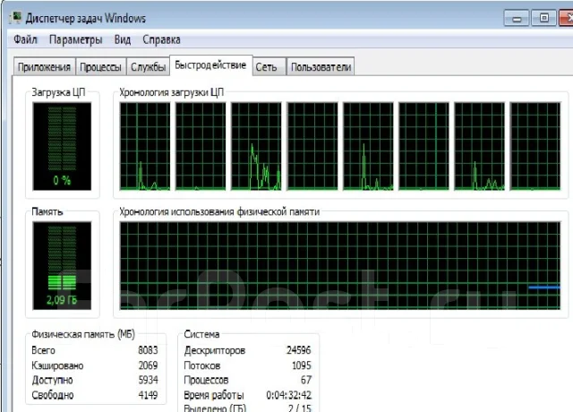Viewport: 573px width, 412px height.
Task: Click the physical memory usage history graph
Action: tap(340, 266)
